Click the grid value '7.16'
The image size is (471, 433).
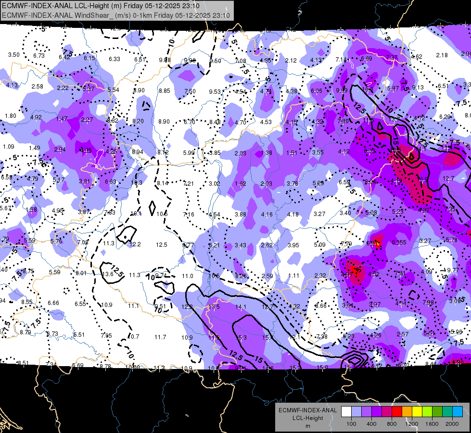point(189,215)
